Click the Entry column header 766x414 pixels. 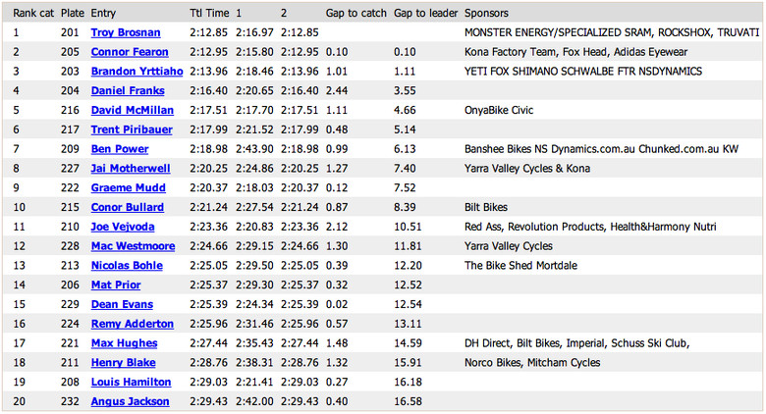tap(103, 13)
